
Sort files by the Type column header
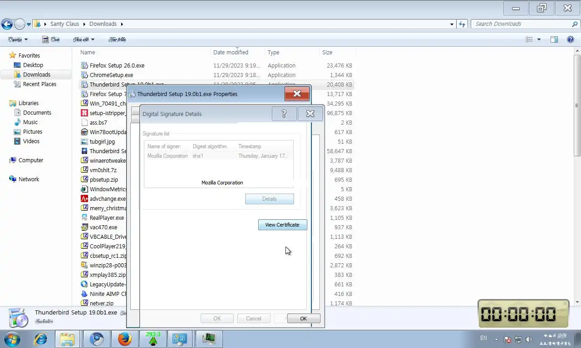click(x=273, y=53)
